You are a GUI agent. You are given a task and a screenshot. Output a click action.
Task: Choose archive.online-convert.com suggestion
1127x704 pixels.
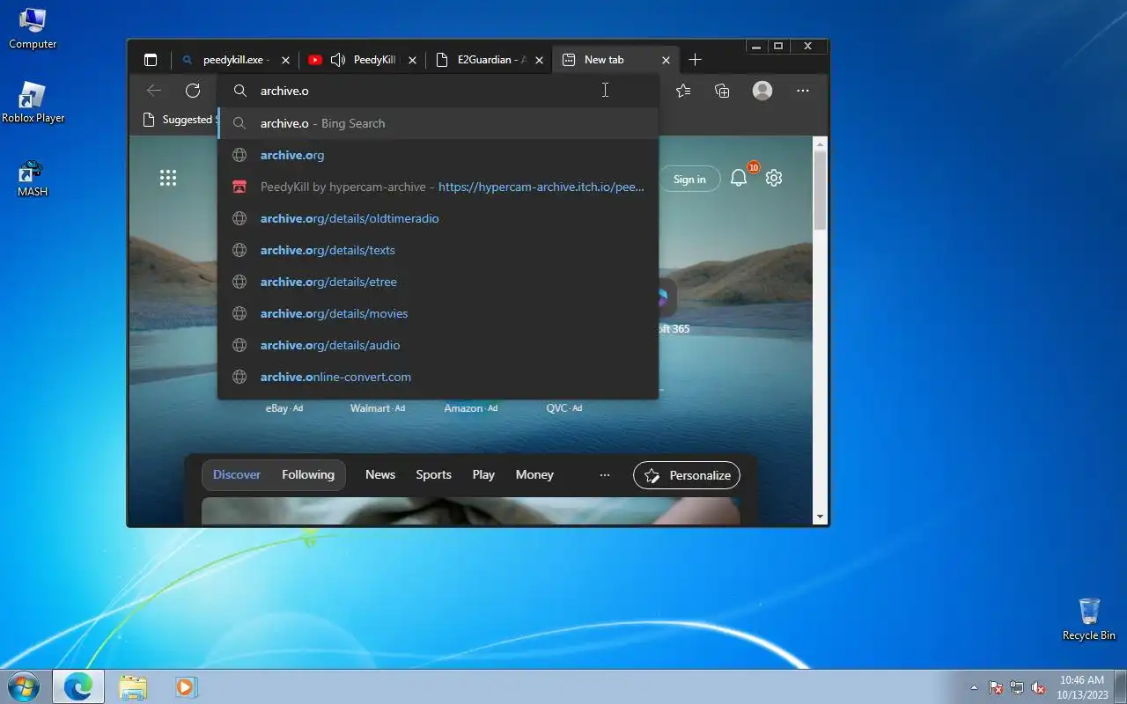pyautogui.click(x=438, y=377)
